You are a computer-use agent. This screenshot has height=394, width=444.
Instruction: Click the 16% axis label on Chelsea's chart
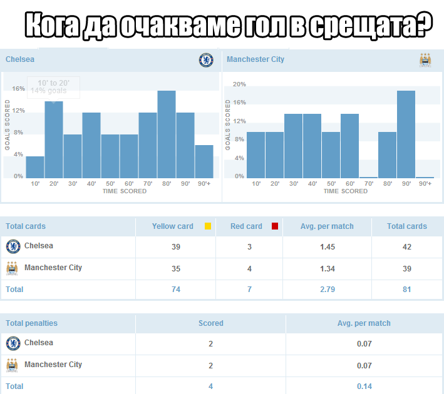[18, 89]
